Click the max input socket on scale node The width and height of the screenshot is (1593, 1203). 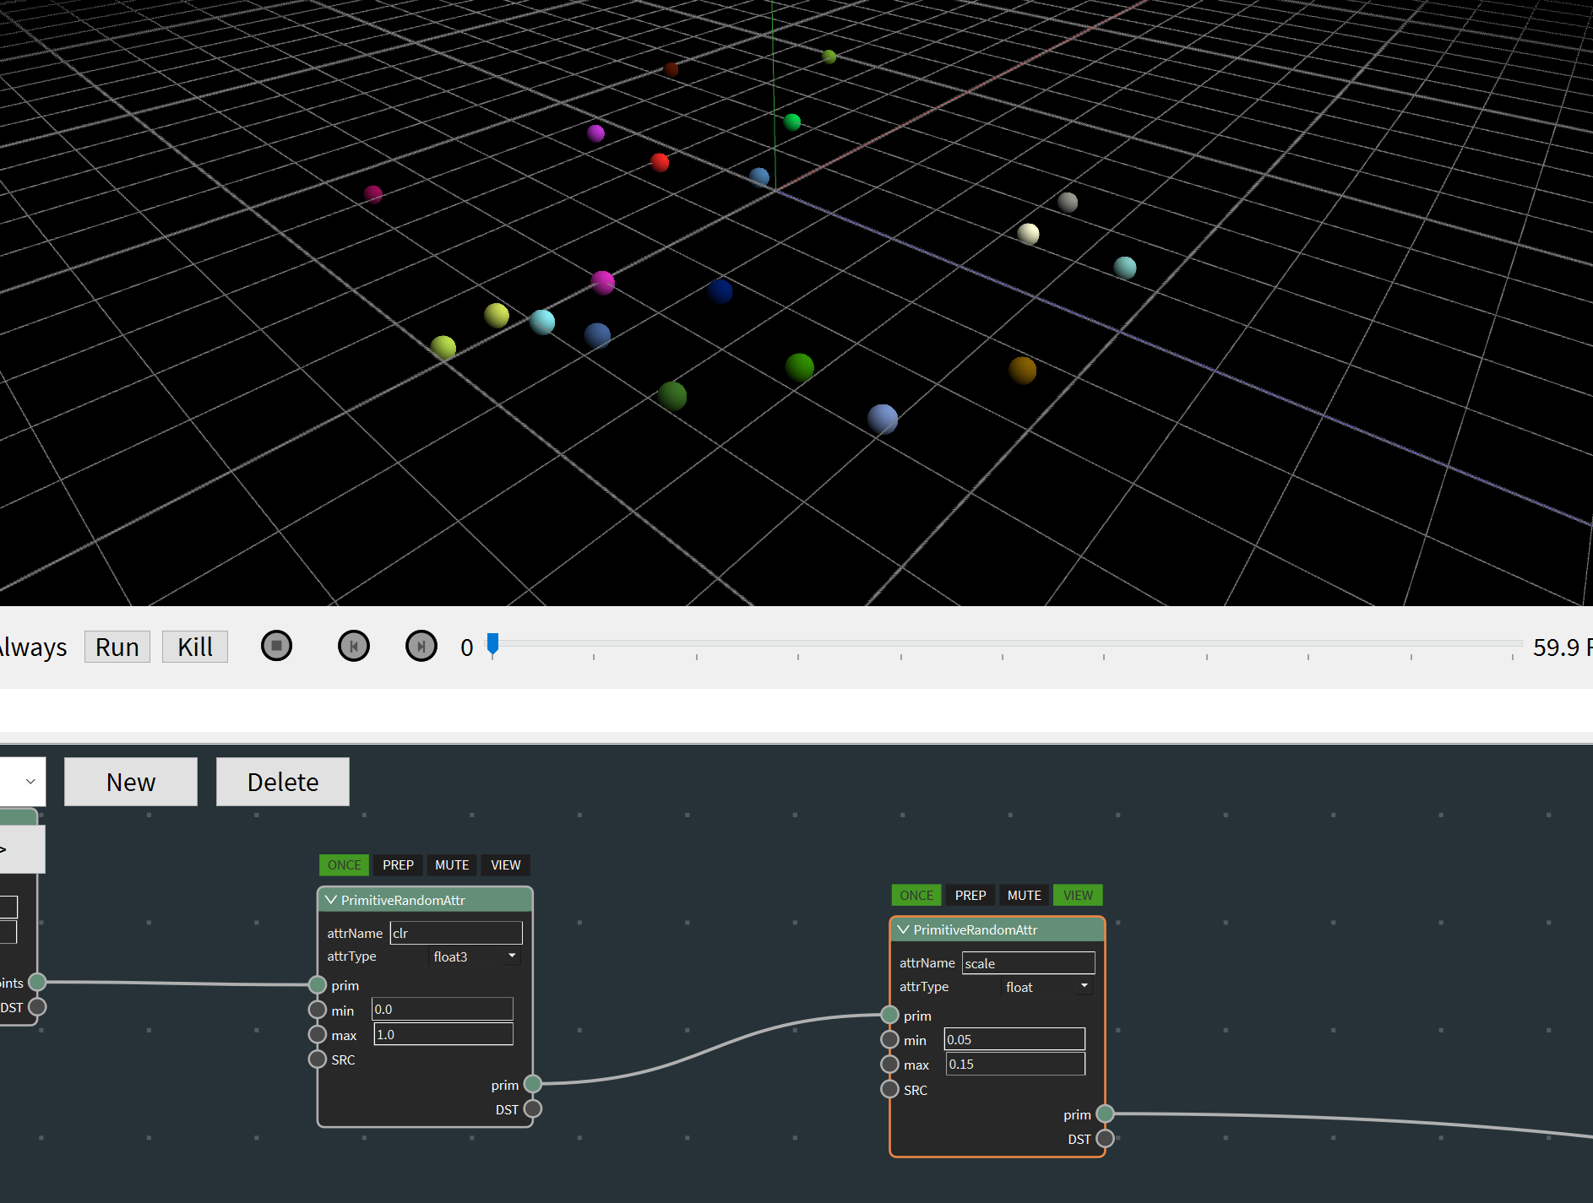(x=890, y=1064)
